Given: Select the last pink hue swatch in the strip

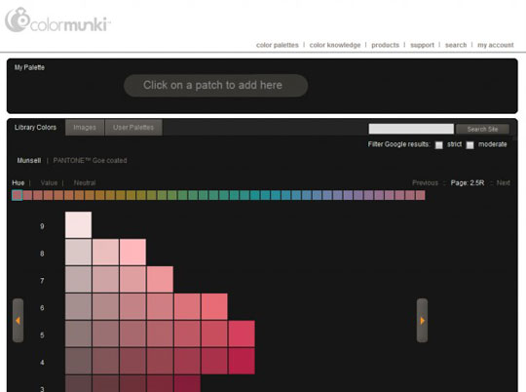Looking at the screenshot, I should tap(420, 195).
